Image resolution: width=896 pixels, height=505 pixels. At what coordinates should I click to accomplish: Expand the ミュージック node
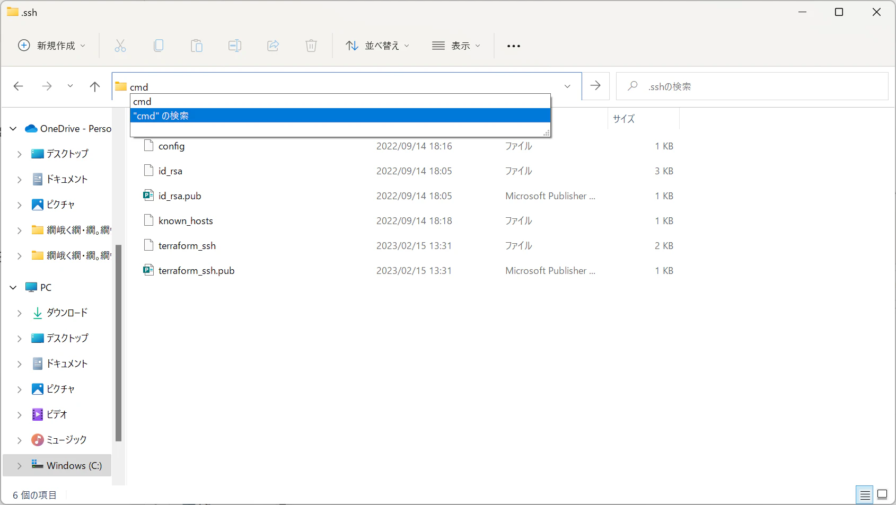pos(20,440)
